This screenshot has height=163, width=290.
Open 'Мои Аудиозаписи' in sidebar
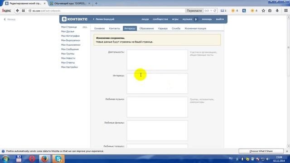coord(71,45)
